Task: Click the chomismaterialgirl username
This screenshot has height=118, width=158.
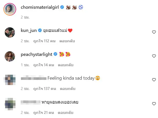Action: [40, 7]
